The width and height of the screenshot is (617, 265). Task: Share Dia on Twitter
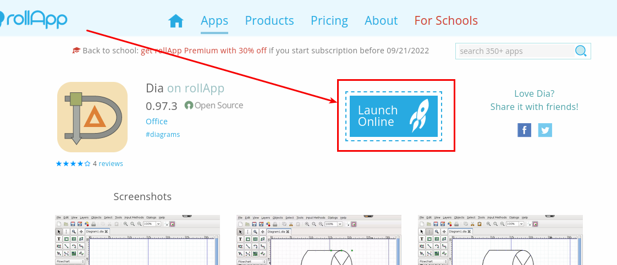[545, 130]
